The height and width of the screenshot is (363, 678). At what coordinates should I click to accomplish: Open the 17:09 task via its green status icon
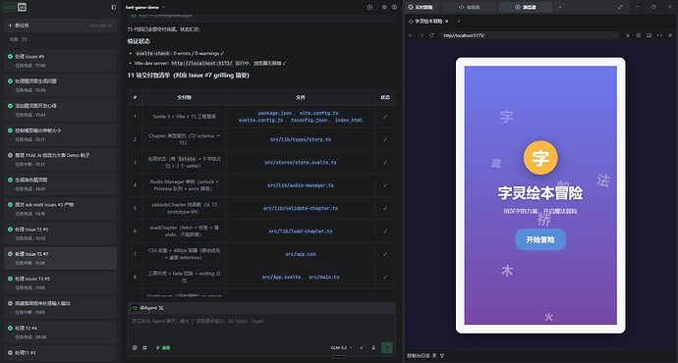point(10,56)
